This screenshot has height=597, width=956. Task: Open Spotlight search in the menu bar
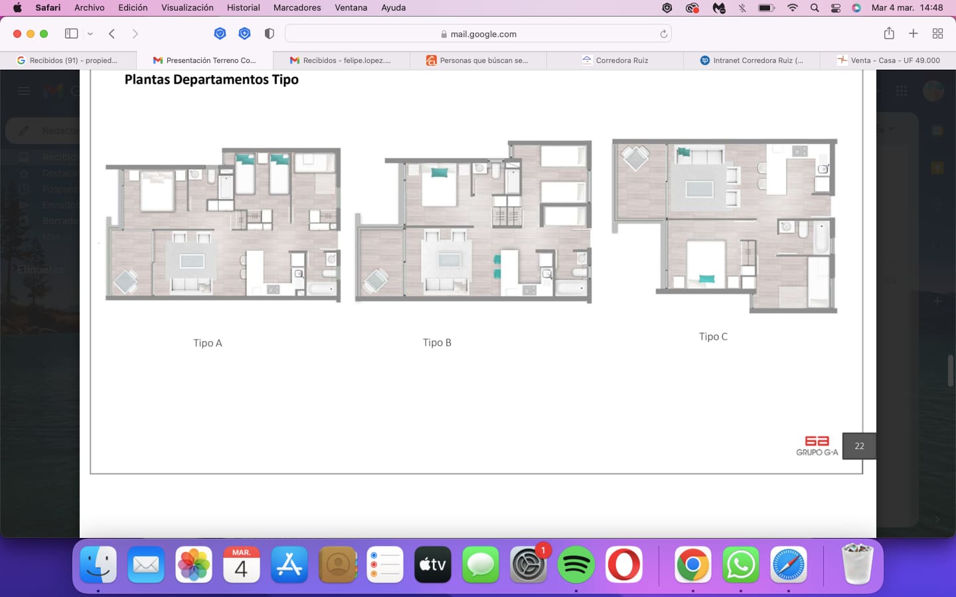(x=815, y=8)
